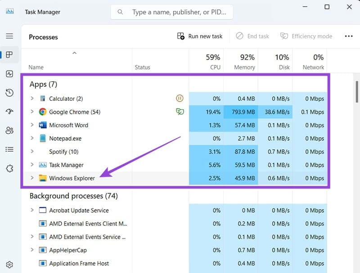Click the search magnifier icon
Screen dimensions: 360x273
pos(120,12)
